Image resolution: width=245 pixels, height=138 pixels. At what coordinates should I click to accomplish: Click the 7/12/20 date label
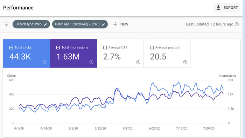click(182, 128)
